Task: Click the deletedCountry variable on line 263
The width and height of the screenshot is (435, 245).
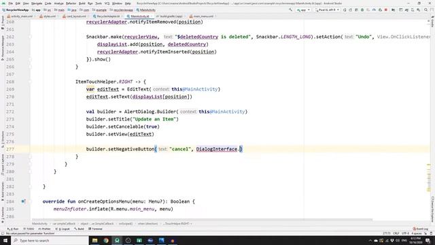Action: coord(187,44)
